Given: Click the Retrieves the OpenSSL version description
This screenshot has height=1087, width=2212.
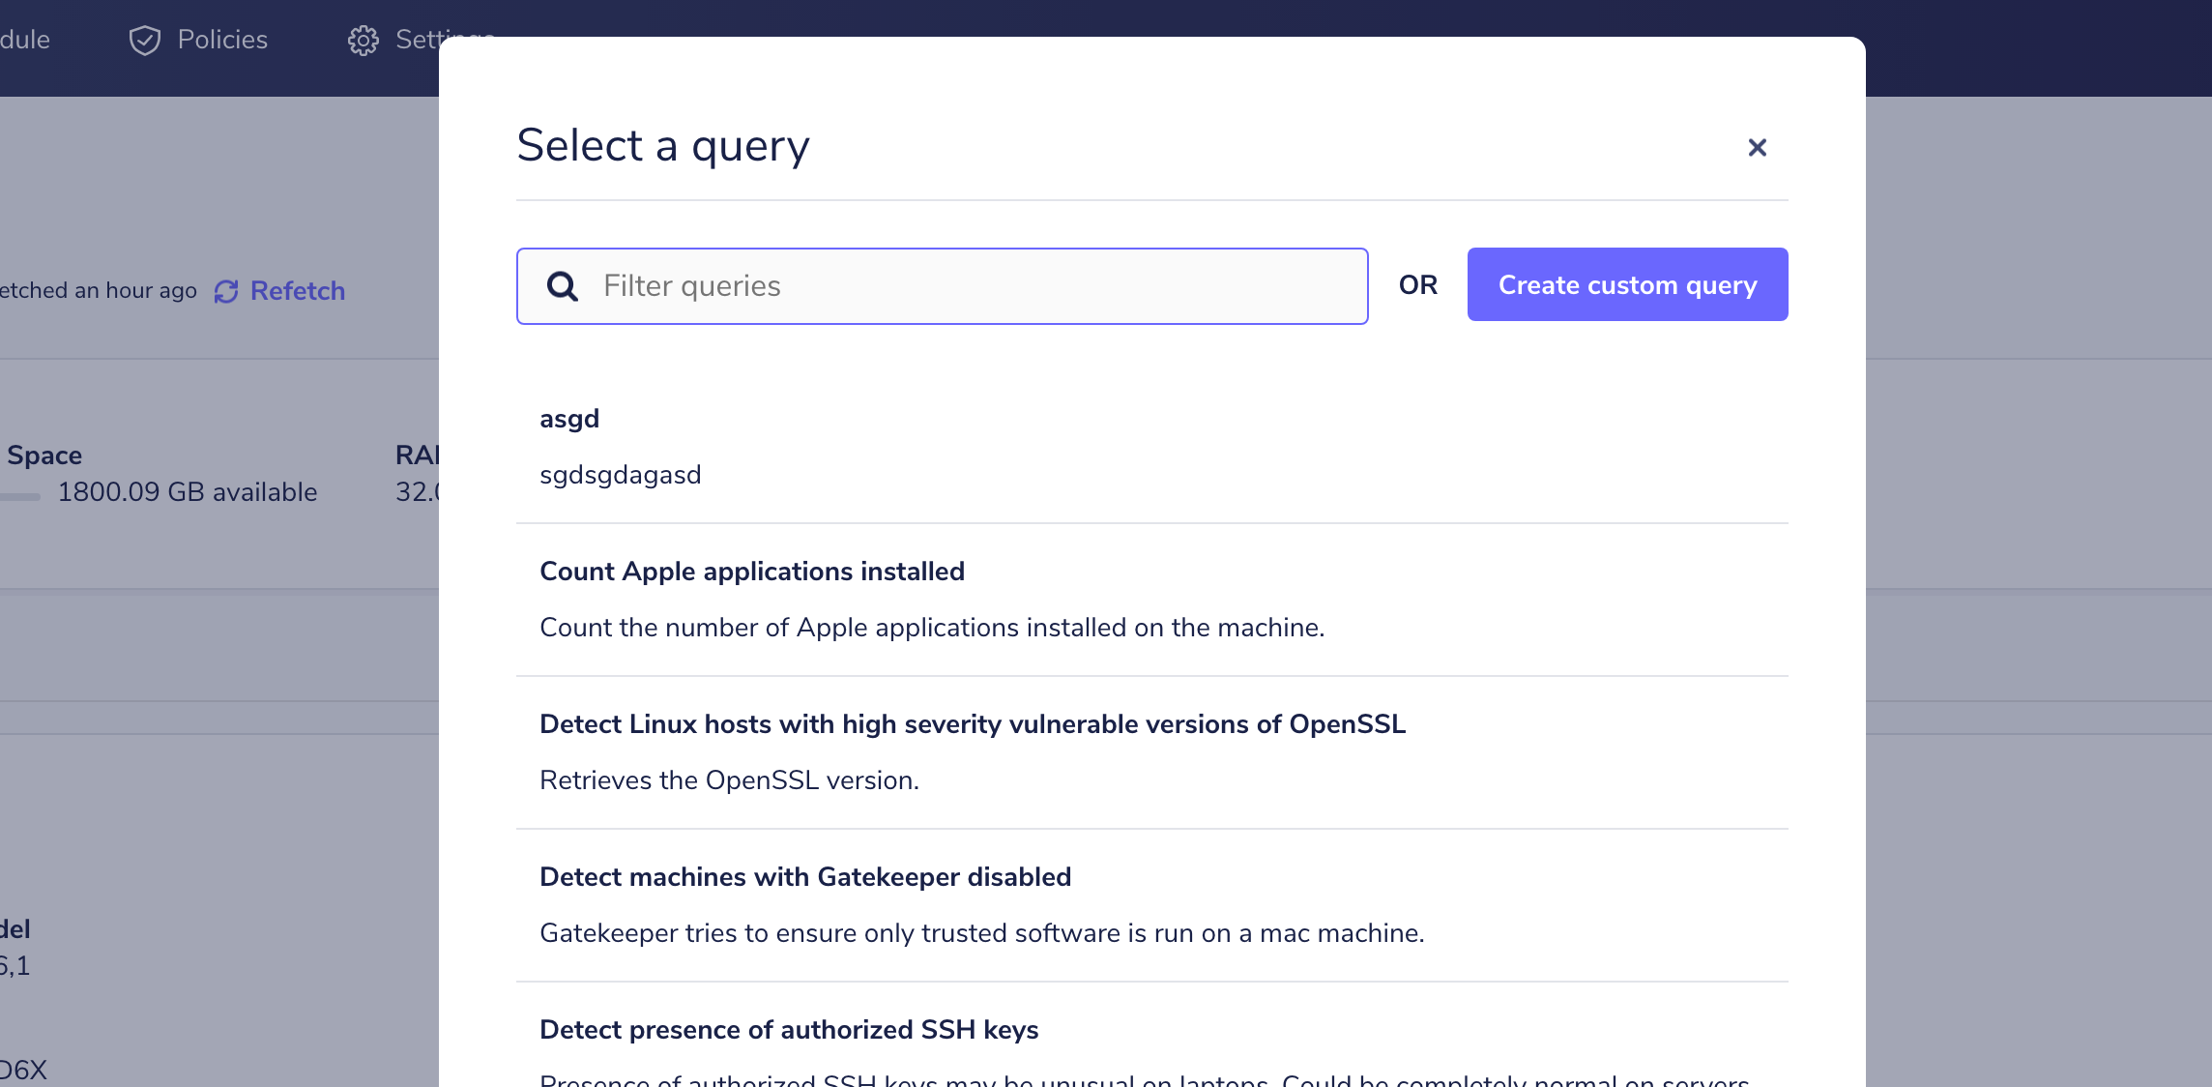Looking at the screenshot, I should coord(729,780).
